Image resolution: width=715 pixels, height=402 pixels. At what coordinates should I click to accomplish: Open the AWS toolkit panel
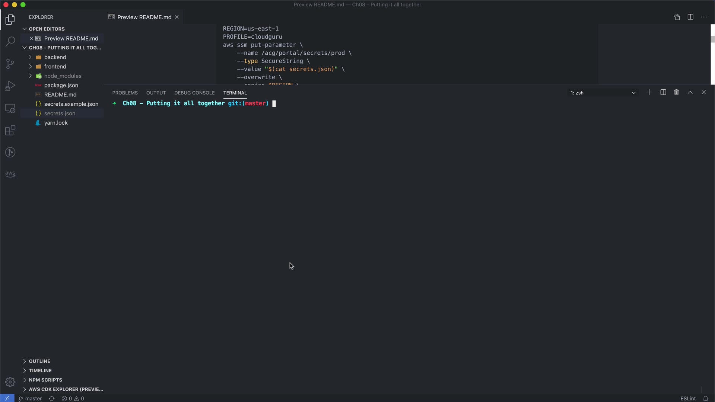pyautogui.click(x=10, y=174)
